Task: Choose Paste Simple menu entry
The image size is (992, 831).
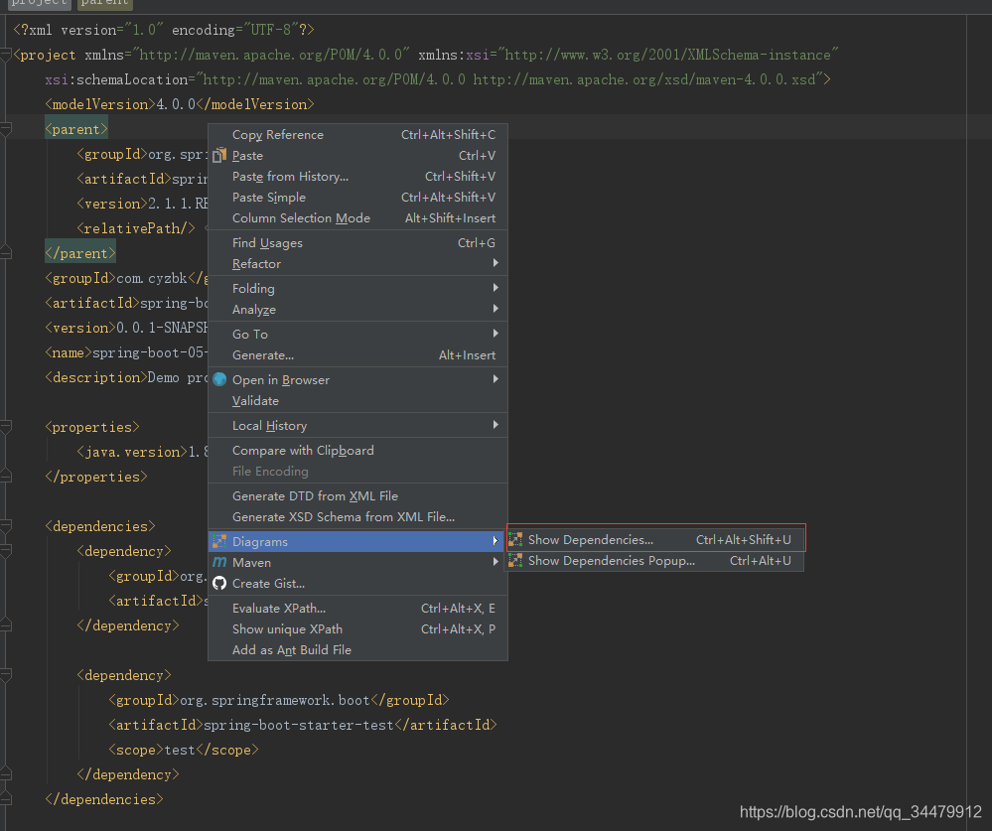Action: tap(358, 198)
